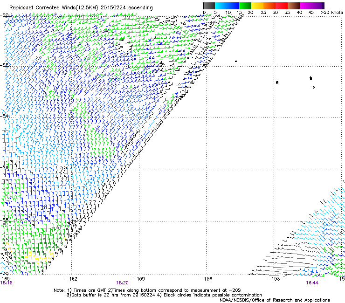
Task: Click the -28 latitude axis label
Action: (x=4, y=220)
